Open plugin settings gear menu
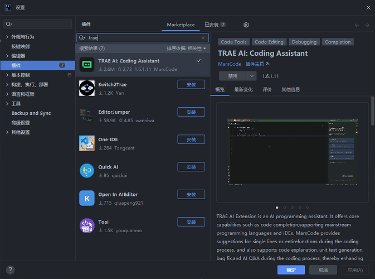Screen dimensions: 375x279 click(246, 25)
